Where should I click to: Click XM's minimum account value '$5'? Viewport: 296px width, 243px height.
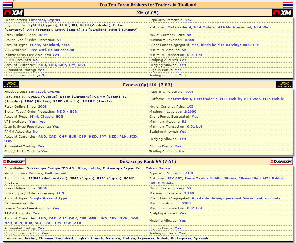point(184,50)
